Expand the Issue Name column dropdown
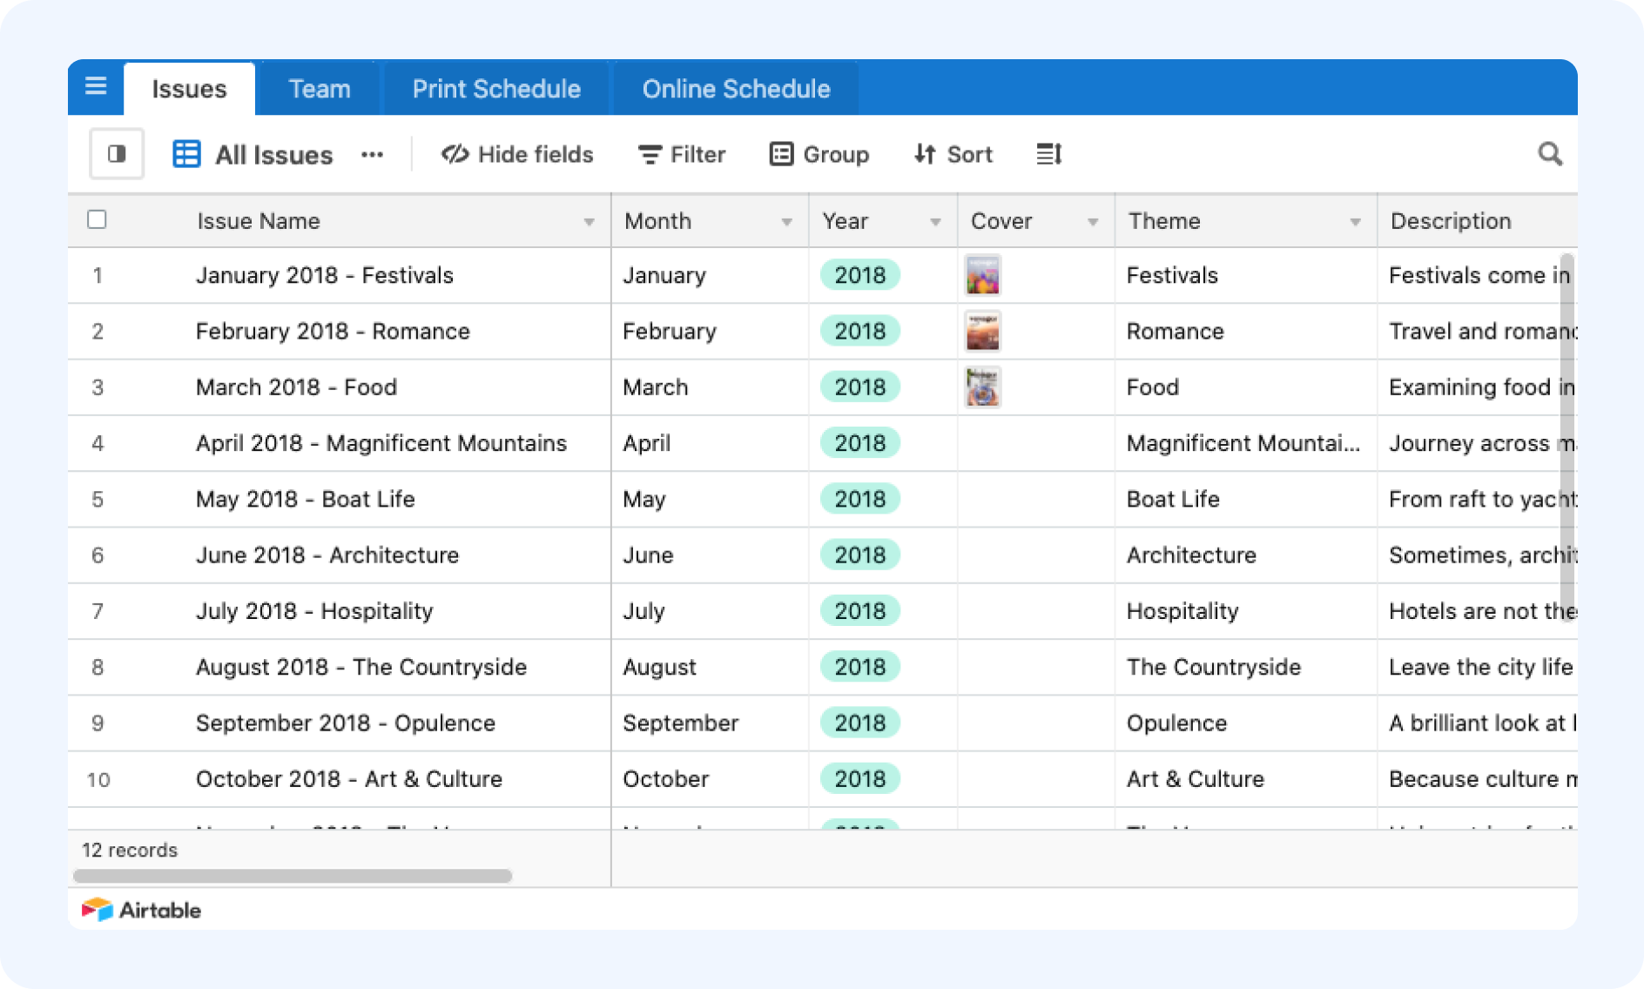The width and height of the screenshot is (1644, 989). pos(590,222)
